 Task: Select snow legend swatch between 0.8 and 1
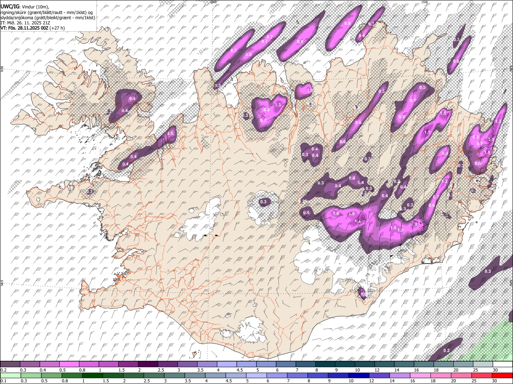[x=89, y=364]
